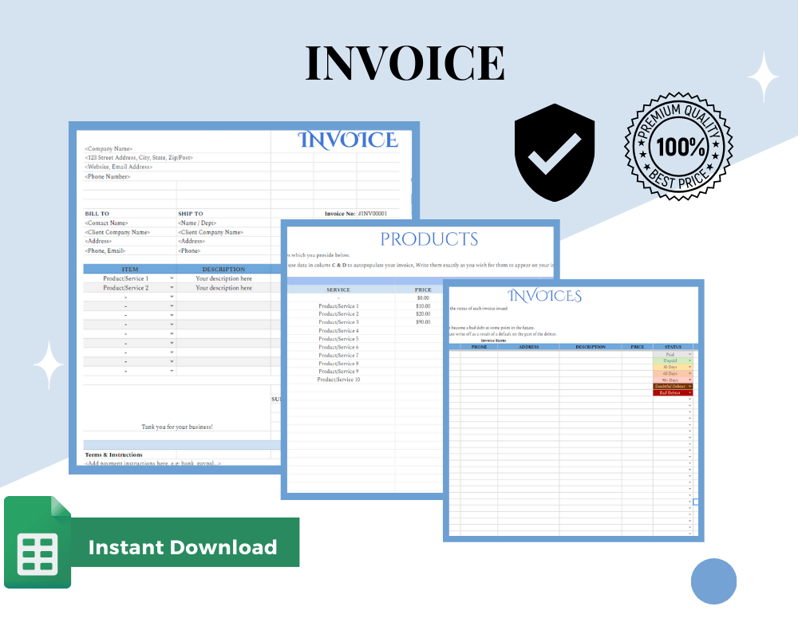Select Product/Service 2 in Products list
Image resolution: width=798 pixels, height=638 pixels.
coord(338,314)
